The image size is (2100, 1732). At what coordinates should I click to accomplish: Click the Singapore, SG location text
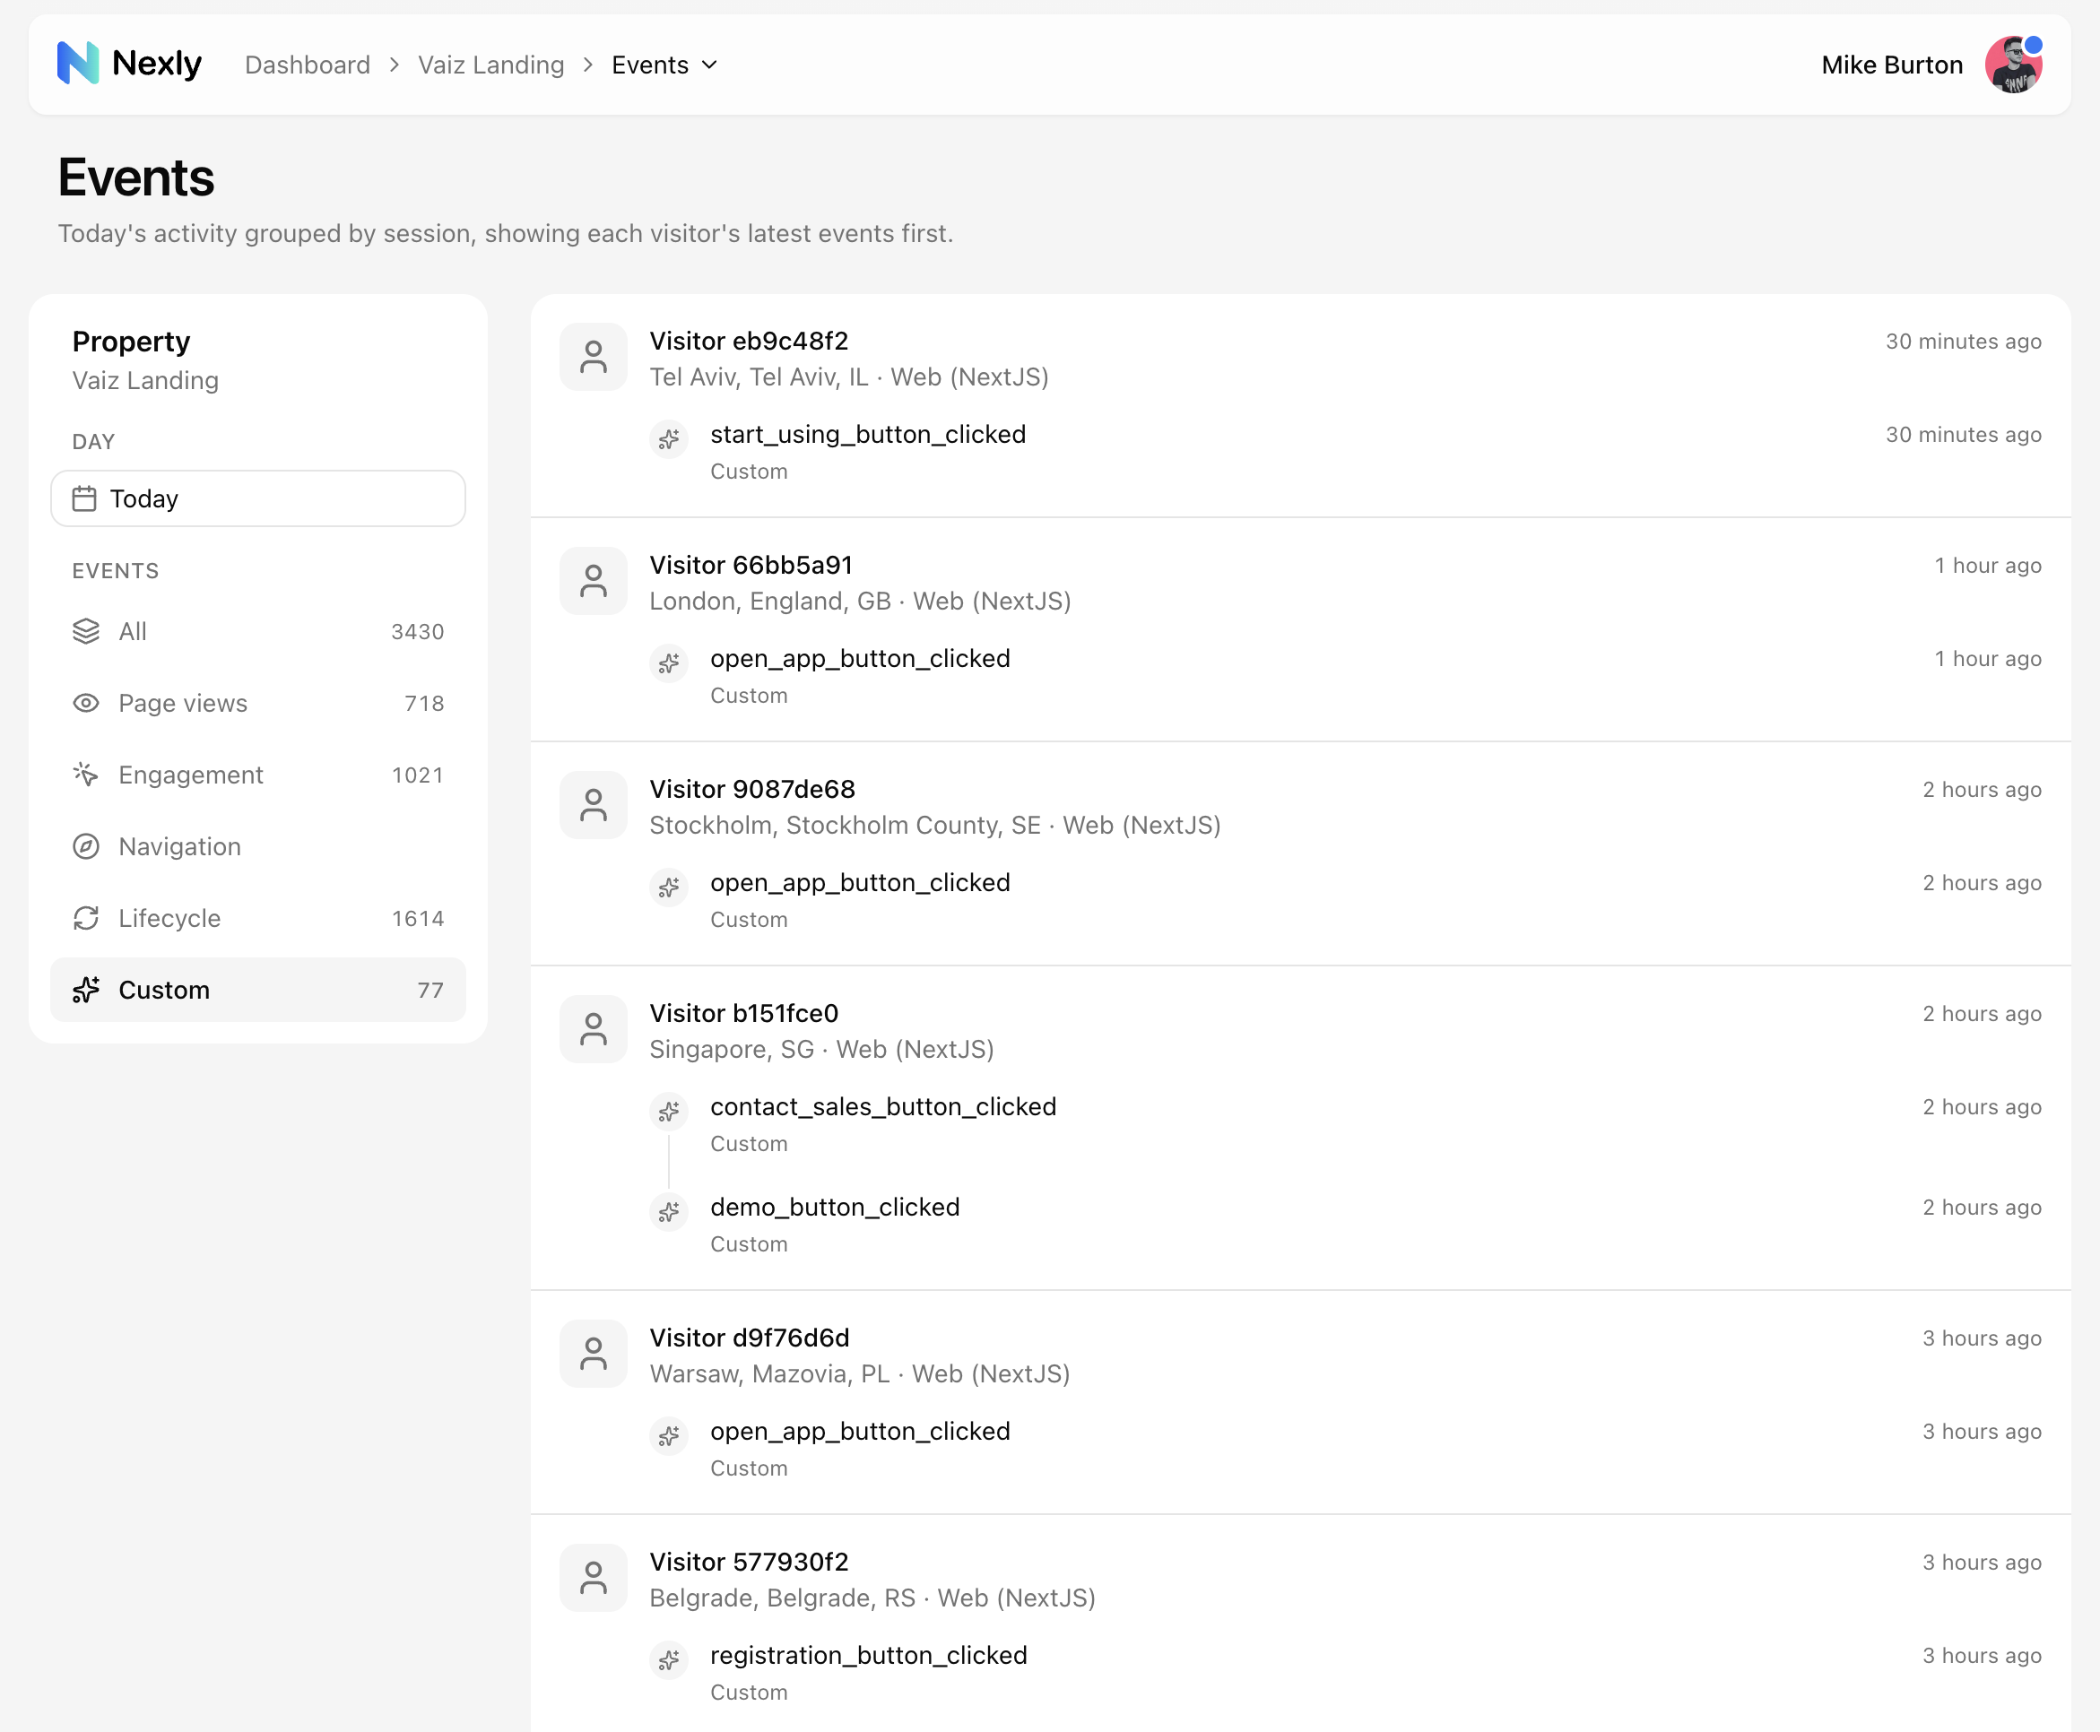(733, 1050)
